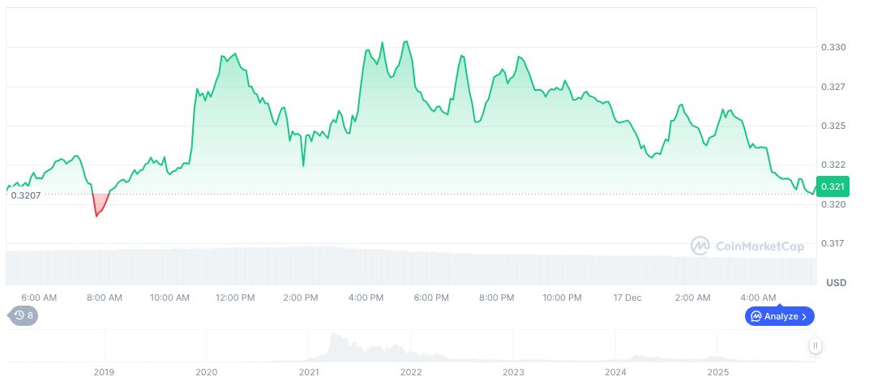The height and width of the screenshot is (381, 869).
Task: Select 2019 on the overview timeline
Action: click(104, 372)
